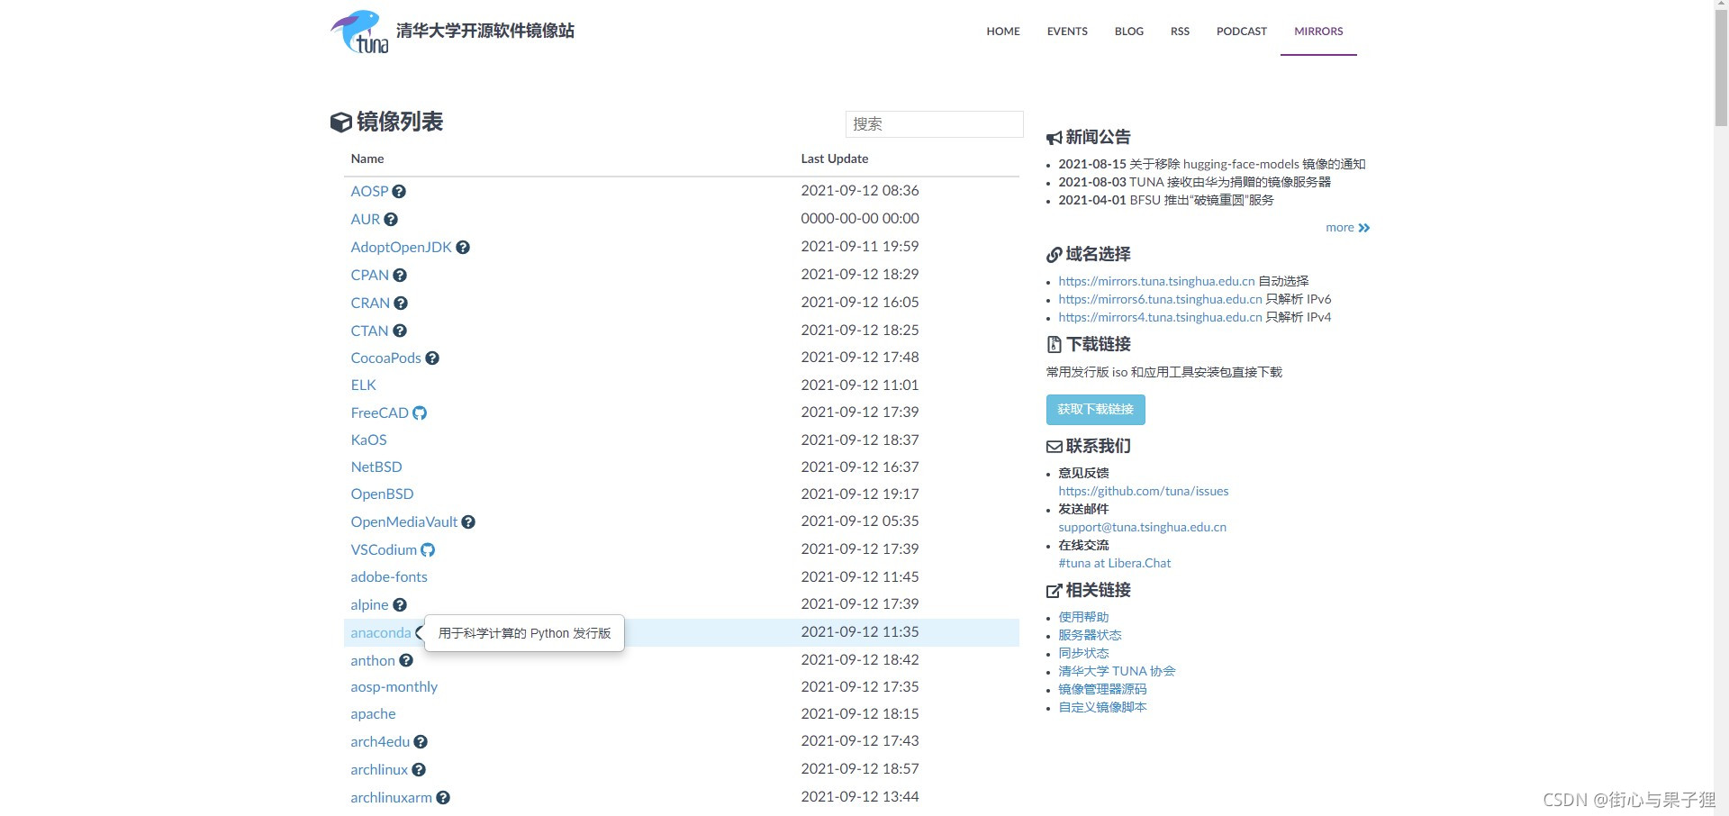This screenshot has height=816, width=1729.
Task: Click the help icon beside anthon
Action: 406,661
